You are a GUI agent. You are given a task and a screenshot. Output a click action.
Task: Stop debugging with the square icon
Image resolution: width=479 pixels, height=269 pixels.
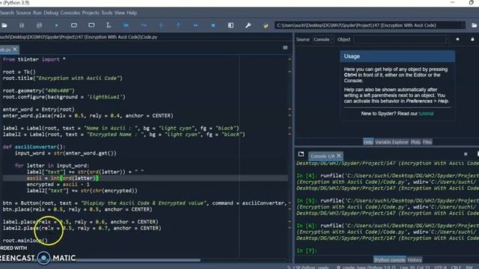tap(213, 25)
